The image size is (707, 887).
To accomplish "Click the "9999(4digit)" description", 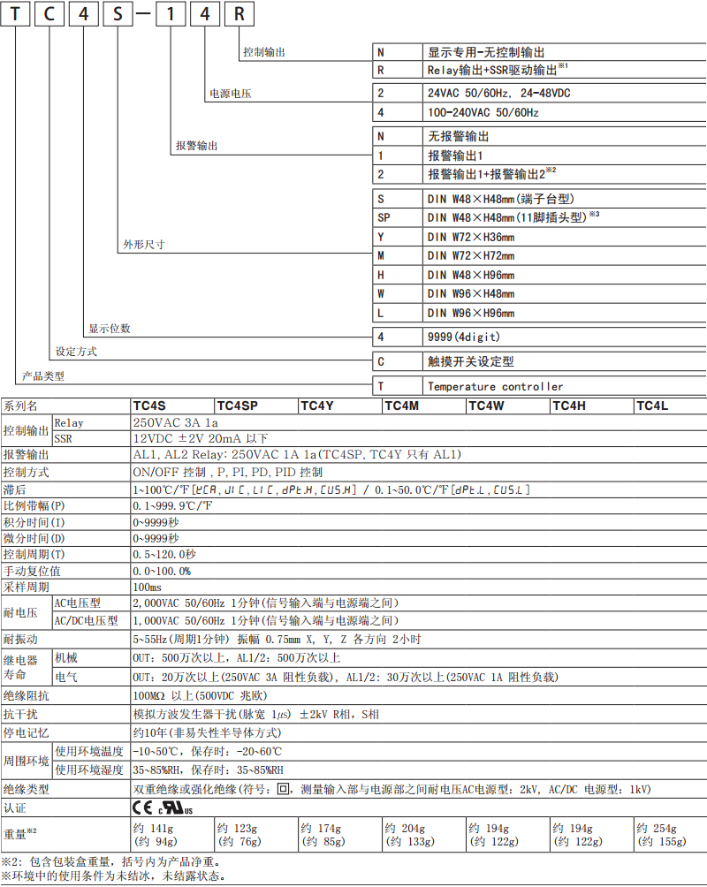I will (x=464, y=337).
